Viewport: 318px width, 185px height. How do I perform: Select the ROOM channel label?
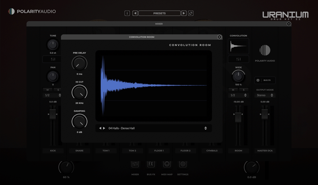[x=238, y=151]
